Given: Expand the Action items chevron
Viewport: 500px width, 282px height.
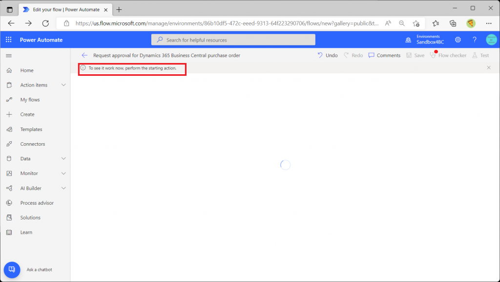Looking at the screenshot, I should [63, 85].
